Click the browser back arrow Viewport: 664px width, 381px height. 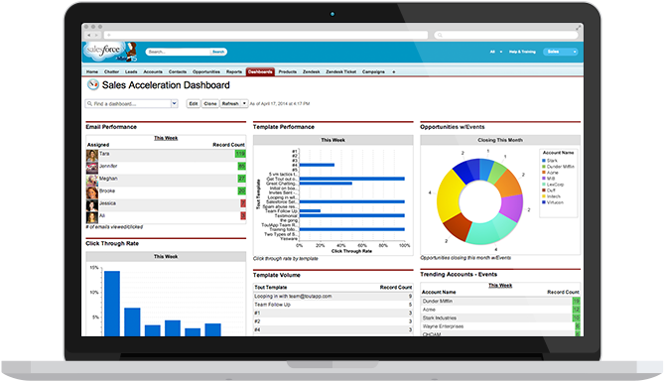(89, 35)
